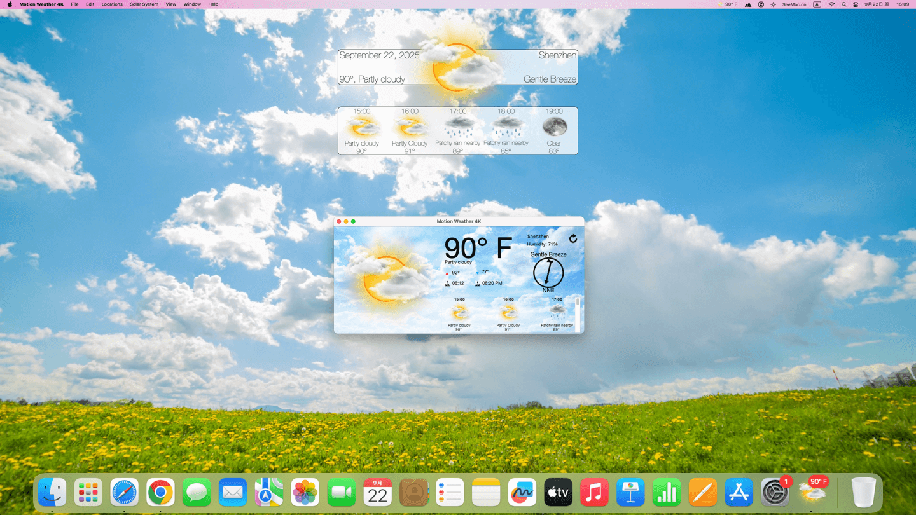Click the 19:00 Clear moon icon in widget
The image size is (916, 515).
coord(554,127)
